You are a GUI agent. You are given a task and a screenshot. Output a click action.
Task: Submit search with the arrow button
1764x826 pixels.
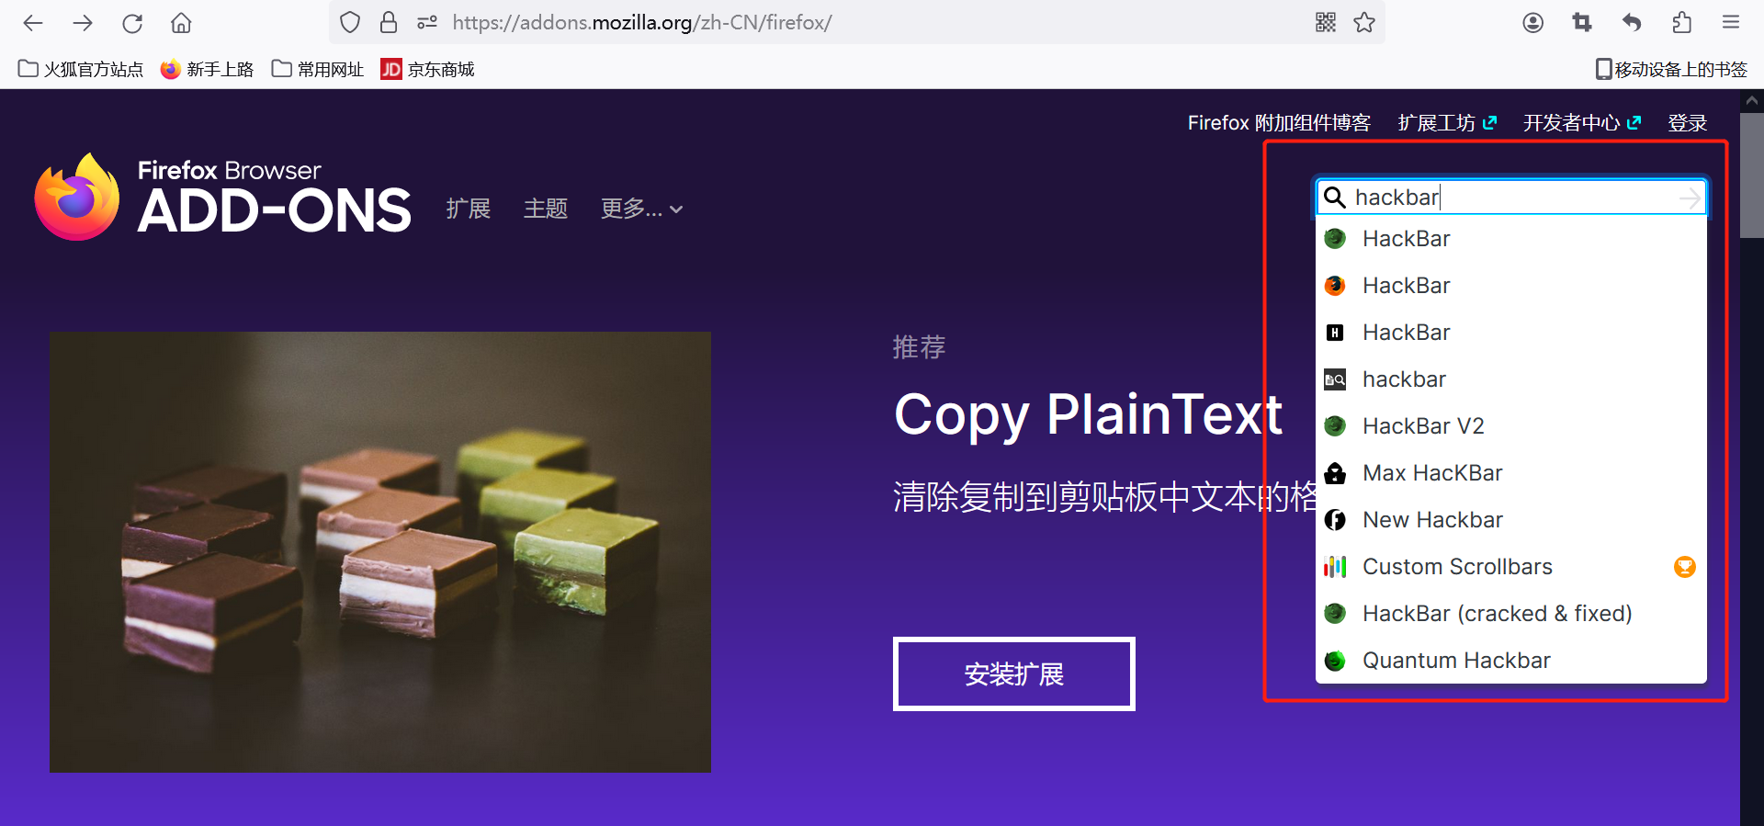(1690, 198)
